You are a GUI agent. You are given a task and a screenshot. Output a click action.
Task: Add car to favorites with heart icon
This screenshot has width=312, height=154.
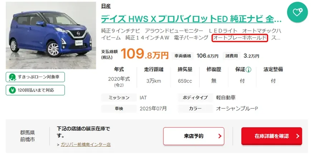click(x=297, y=12)
